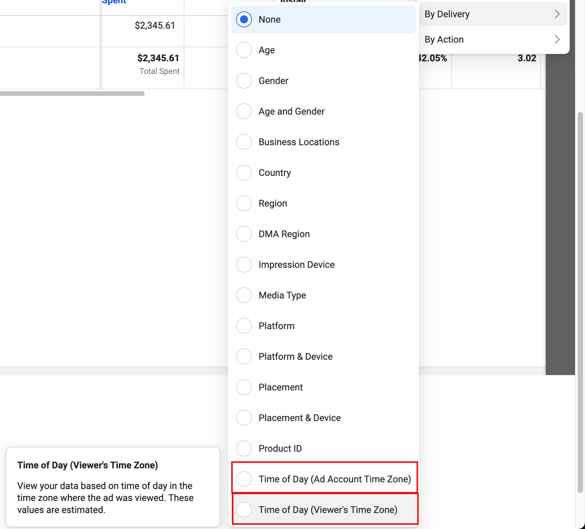Select the Product ID radio button

(x=244, y=448)
